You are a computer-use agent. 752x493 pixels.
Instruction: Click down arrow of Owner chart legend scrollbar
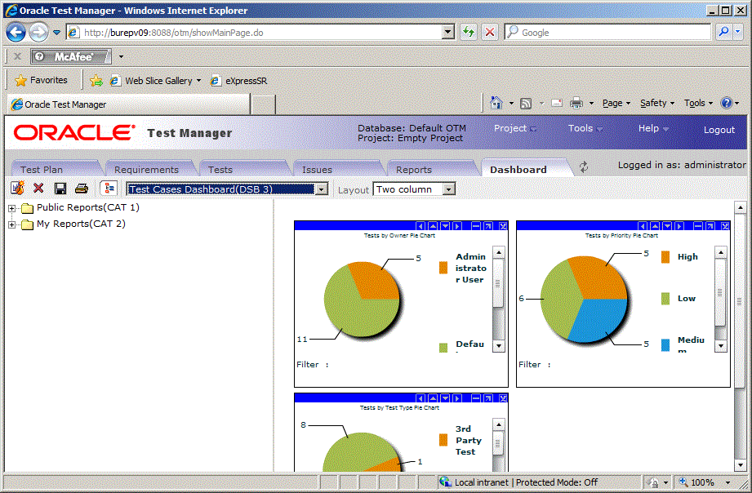click(499, 346)
